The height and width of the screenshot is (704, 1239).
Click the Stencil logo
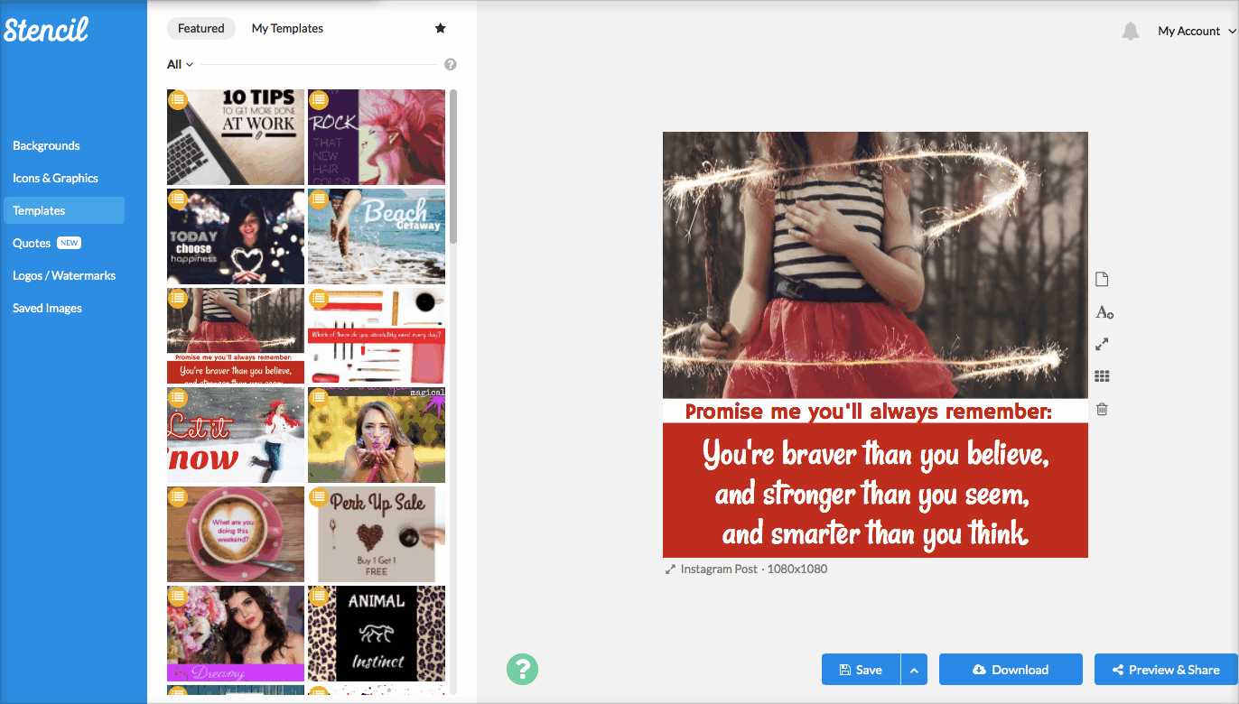coord(46,30)
